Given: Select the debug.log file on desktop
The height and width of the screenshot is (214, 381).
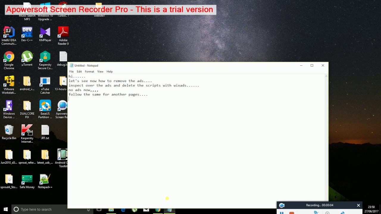Looking at the screenshot, I should [x=63, y=59].
